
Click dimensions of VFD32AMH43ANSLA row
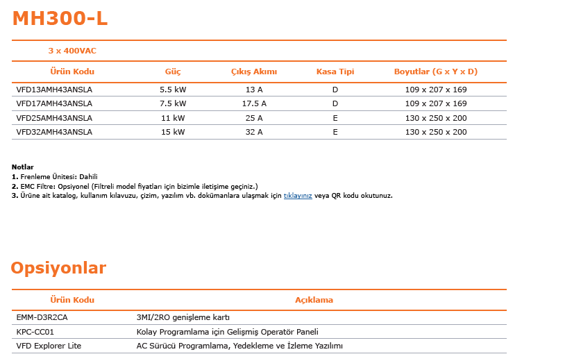click(436, 132)
